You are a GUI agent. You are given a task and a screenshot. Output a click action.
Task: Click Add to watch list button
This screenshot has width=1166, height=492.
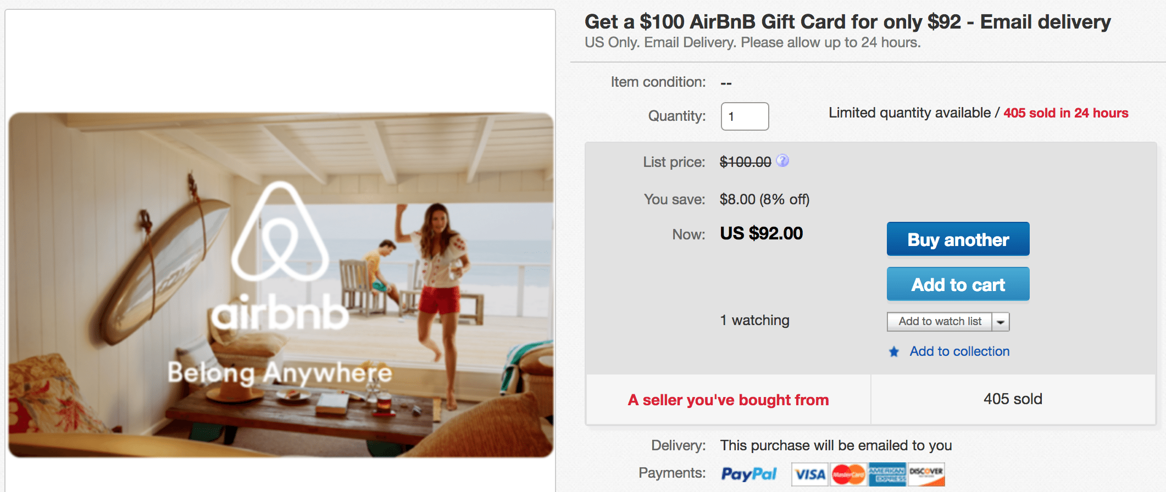click(x=940, y=322)
